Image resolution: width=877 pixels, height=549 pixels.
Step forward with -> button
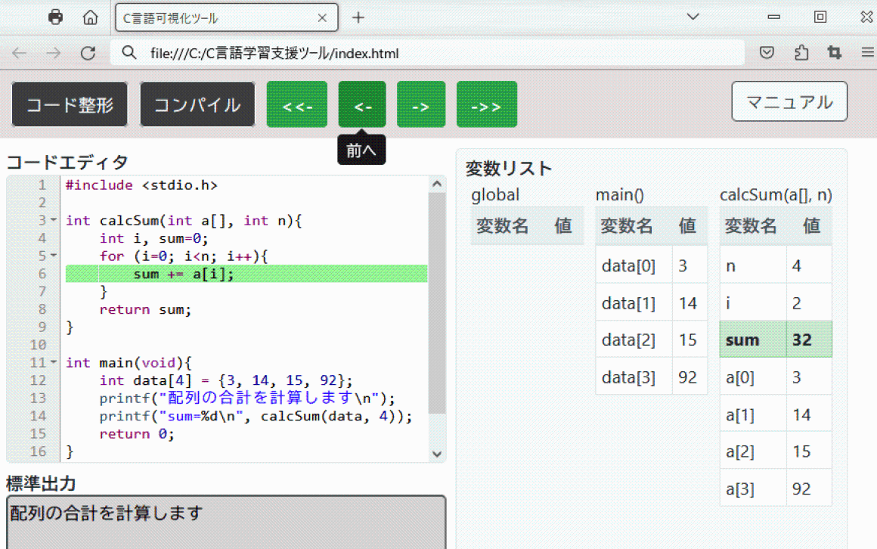(421, 104)
